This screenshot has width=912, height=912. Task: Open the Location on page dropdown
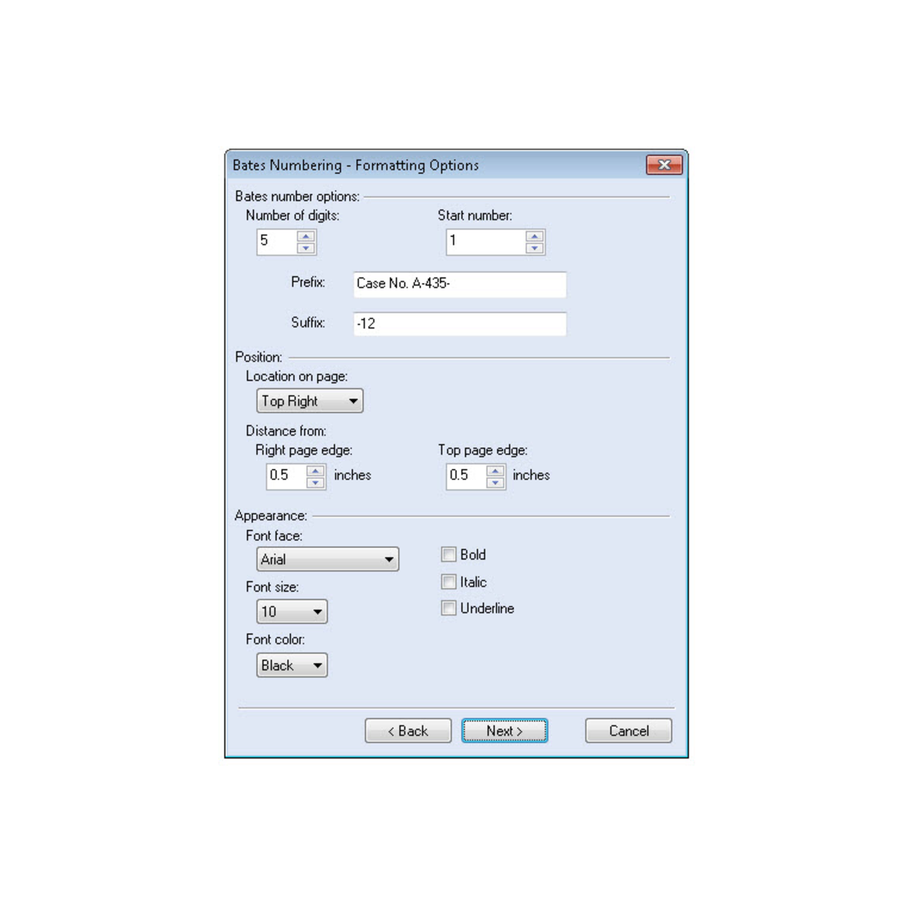pyautogui.click(x=309, y=401)
